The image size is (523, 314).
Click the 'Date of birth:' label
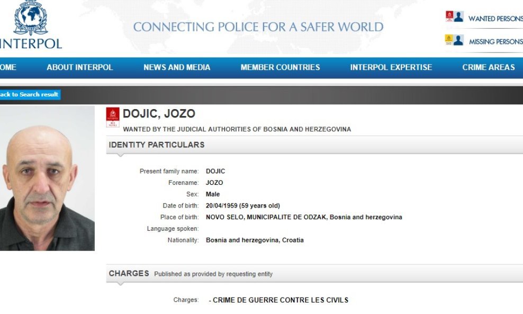(181, 205)
